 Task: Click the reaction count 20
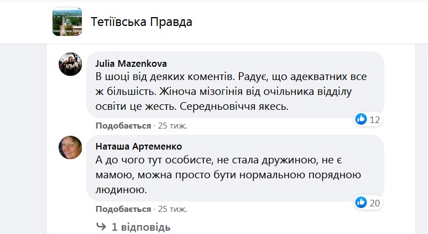click(374, 203)
